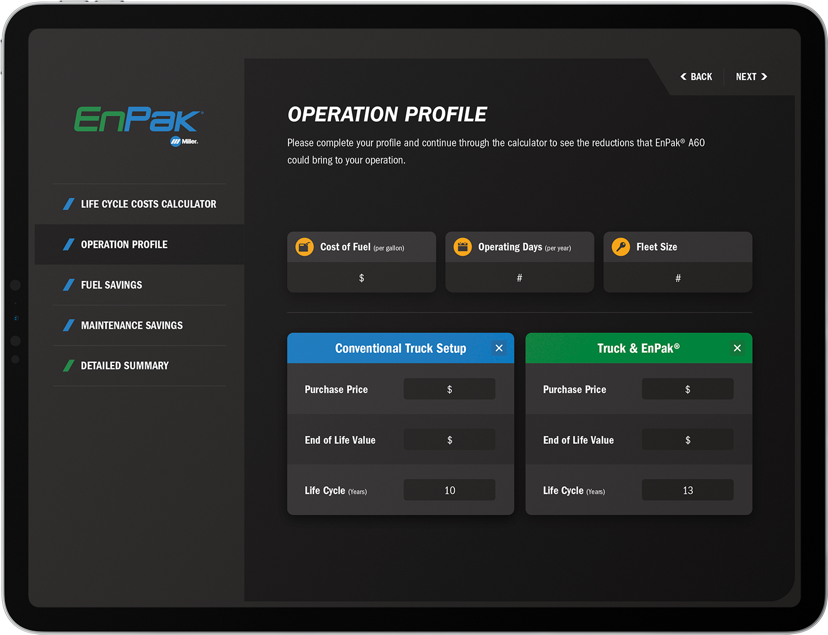Click the OPERATION PROFILE page heading
828x635 pixels.
(387, 114)
